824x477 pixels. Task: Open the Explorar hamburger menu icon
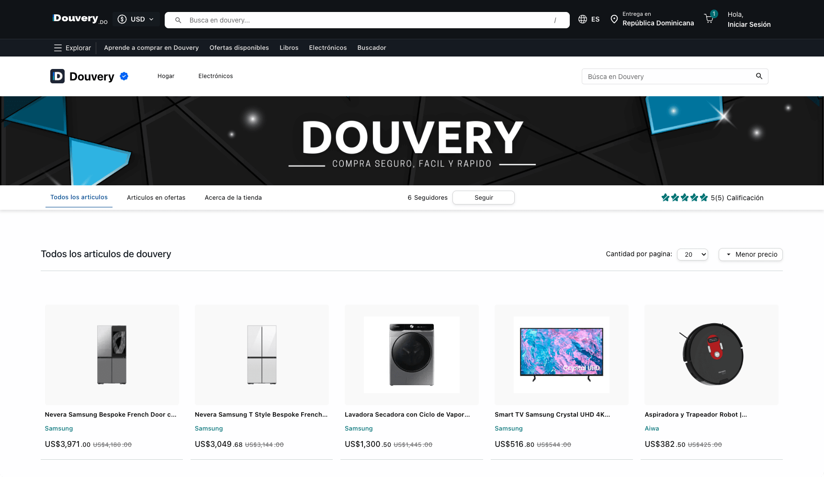click(57, 47)
